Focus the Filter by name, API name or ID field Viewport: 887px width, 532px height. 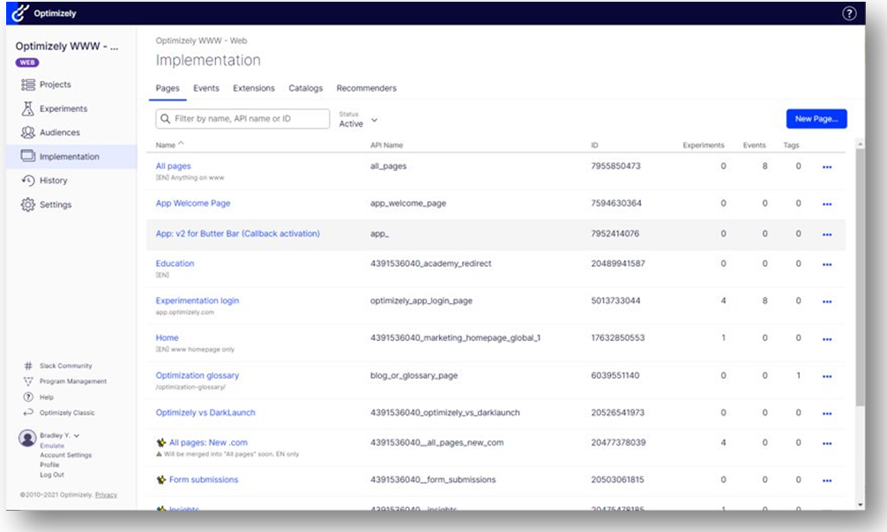(x=242, y=119)
